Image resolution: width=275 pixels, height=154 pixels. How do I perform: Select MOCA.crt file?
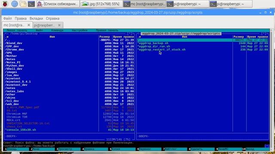(52, 120)
